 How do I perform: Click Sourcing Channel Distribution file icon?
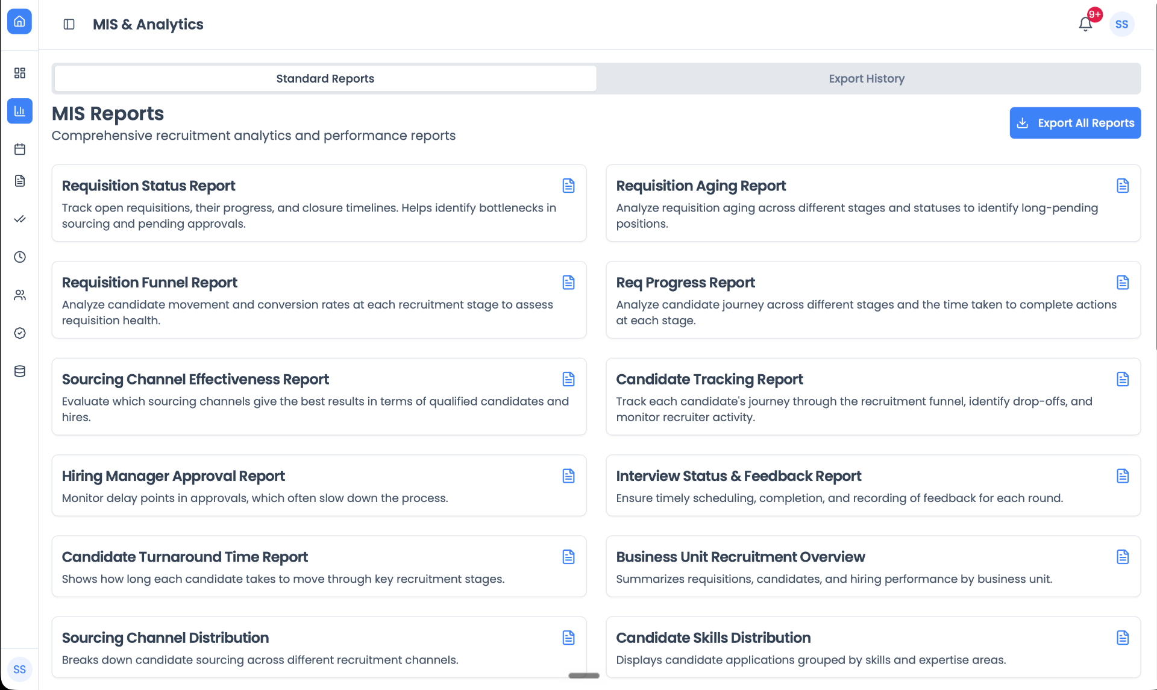(568, 638)
